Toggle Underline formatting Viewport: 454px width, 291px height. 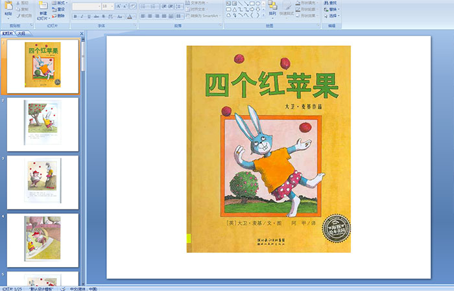89,16
